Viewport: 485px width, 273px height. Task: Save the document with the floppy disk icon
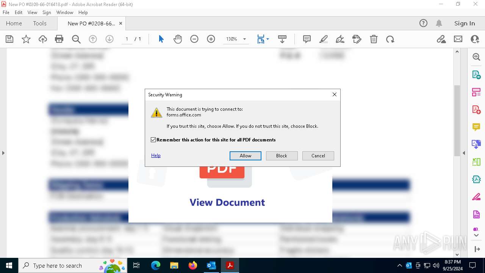tap(9, 39)
